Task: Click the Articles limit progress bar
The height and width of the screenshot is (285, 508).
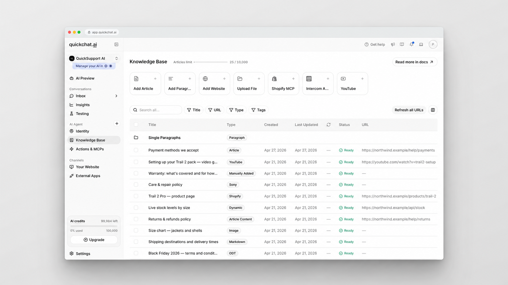Action: point(211,62)
